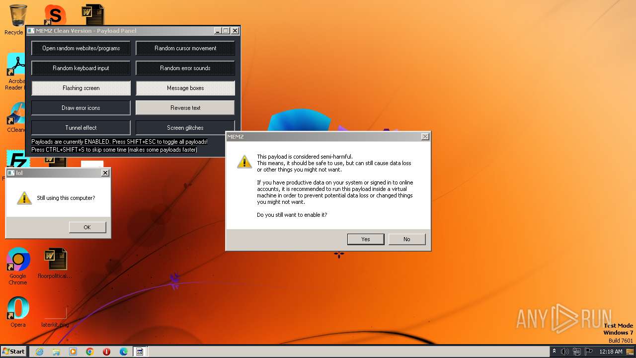Toggle the Screen glitches payload
The image size is (636, 358).
(185, 128)
